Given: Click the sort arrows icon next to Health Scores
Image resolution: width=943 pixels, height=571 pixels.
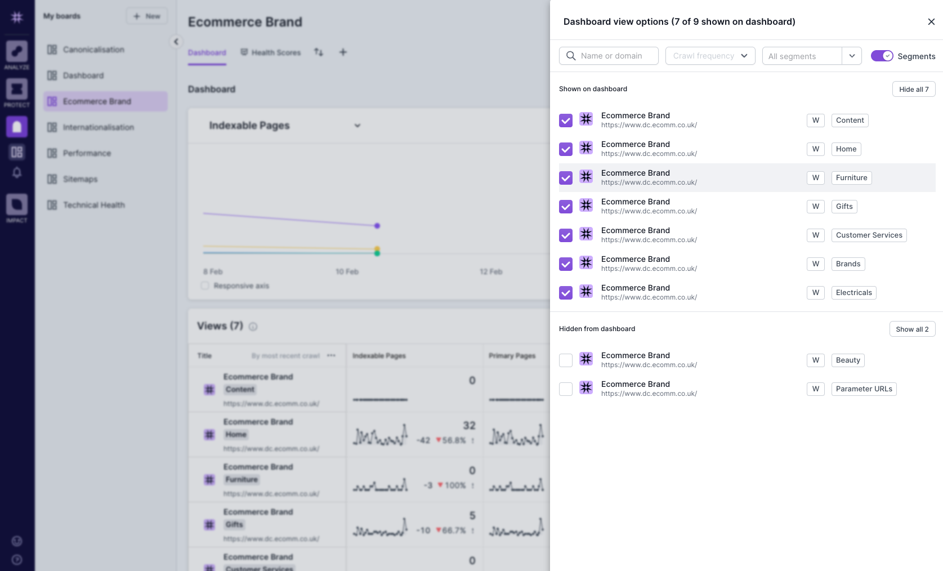Looking at the screenshot, I should tap(319, 52).
